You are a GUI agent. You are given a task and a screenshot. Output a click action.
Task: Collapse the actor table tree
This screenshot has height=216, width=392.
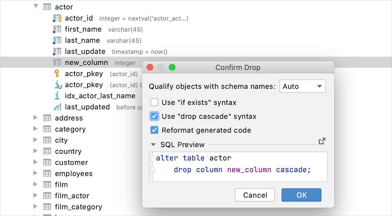point(36,6)
